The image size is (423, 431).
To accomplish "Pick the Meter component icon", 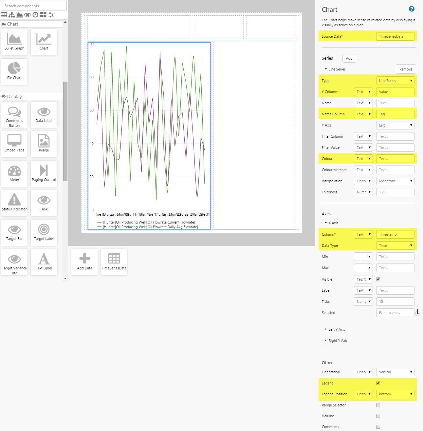I will [x=14, y=171].
